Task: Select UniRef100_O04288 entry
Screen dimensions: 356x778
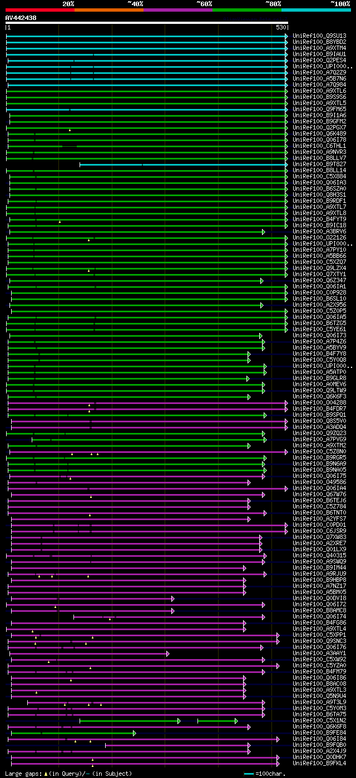Action: tap(319, 402)
